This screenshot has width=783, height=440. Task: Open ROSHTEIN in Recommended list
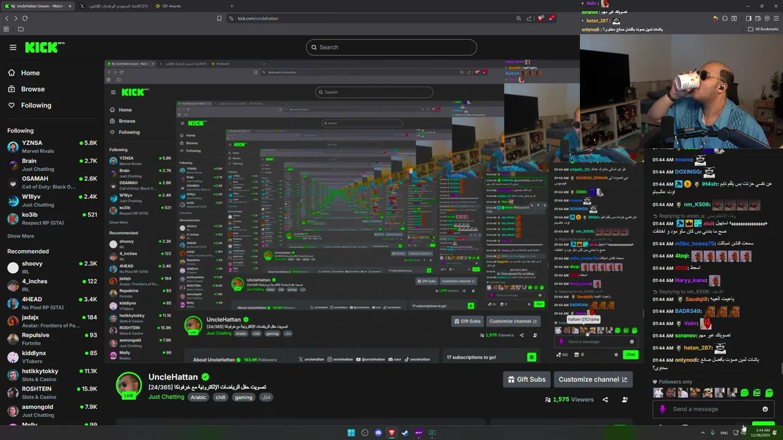[52, 393]
